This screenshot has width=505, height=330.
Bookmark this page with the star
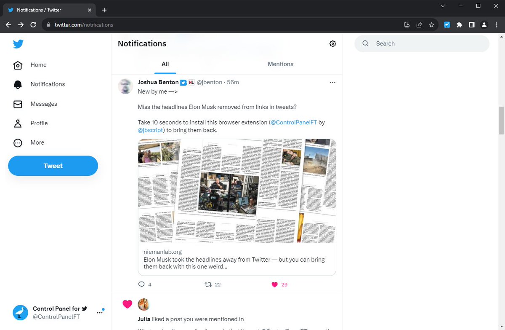point(431,25)
